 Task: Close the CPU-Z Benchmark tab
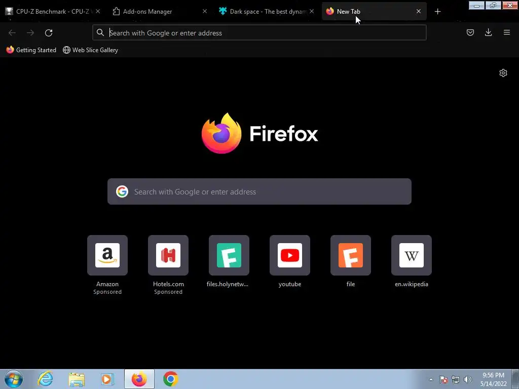click(98, 11)
